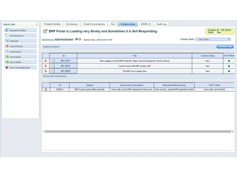Click the Link to KEDB icon
Viewport: 237px width, 178px height.
[7, 62]
